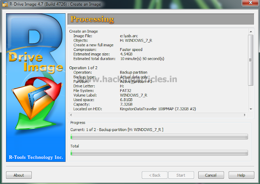
Task: Click the Volume Label value WINDOWS_7_R
Action: click(x=134, y=95)
